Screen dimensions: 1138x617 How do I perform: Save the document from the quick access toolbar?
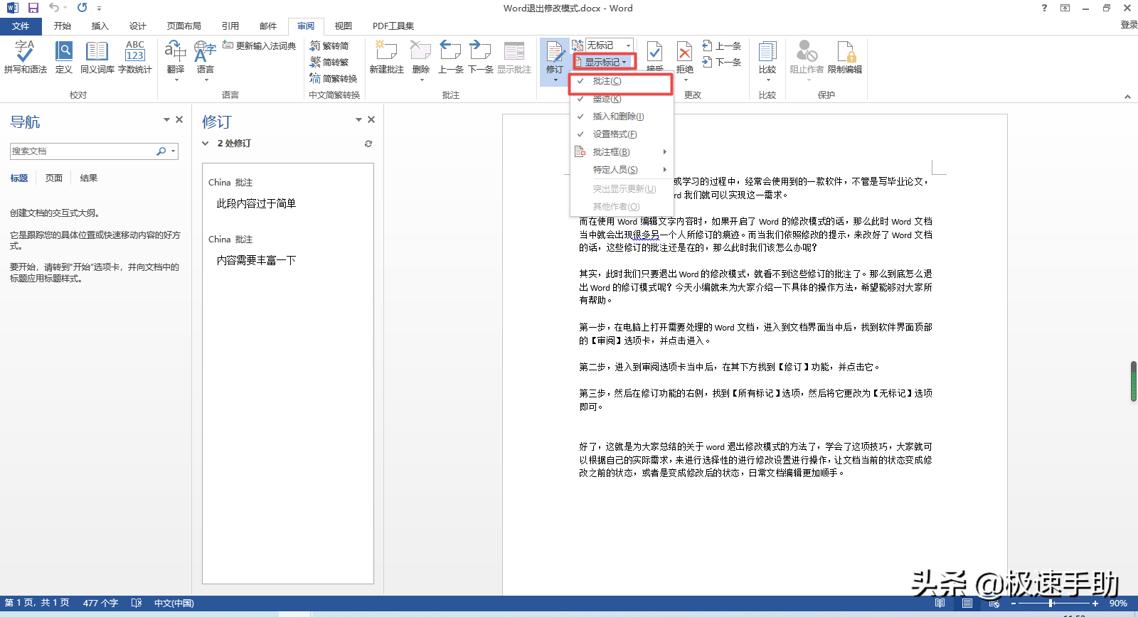[33, 8]
